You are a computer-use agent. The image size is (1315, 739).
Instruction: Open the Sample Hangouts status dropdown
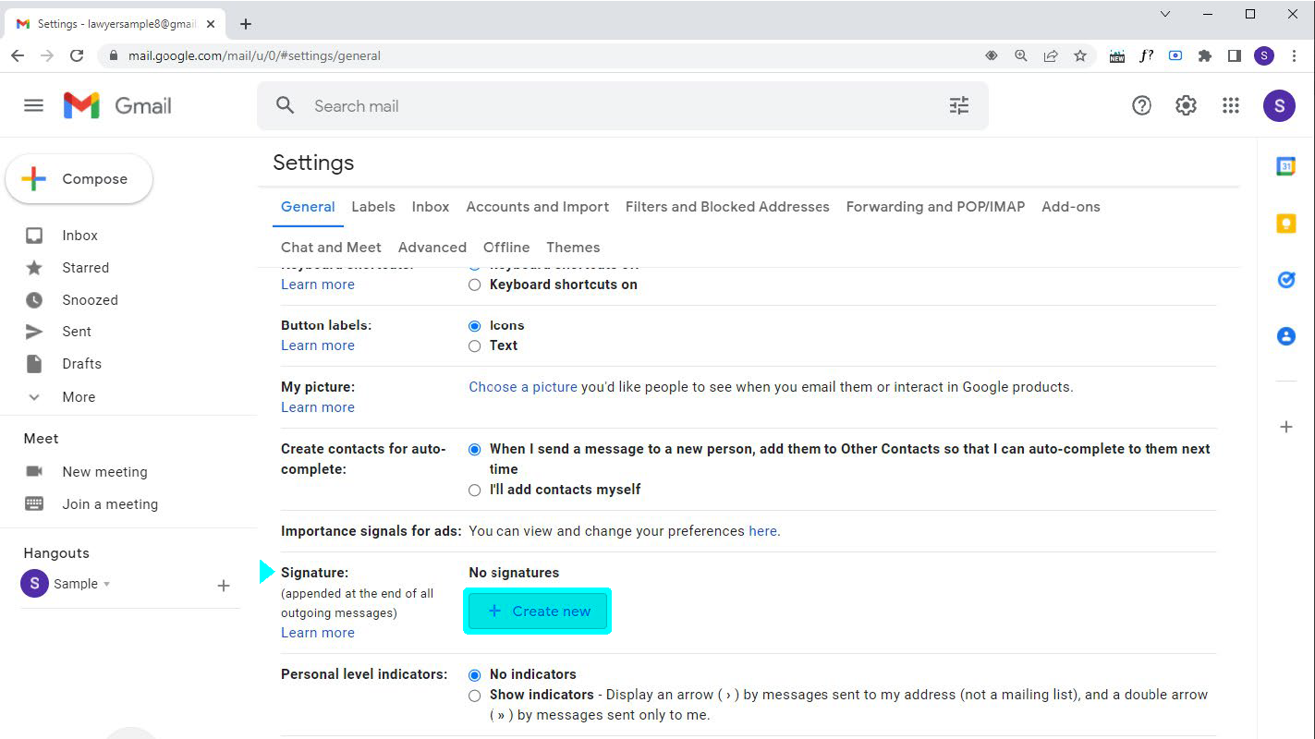108,584
